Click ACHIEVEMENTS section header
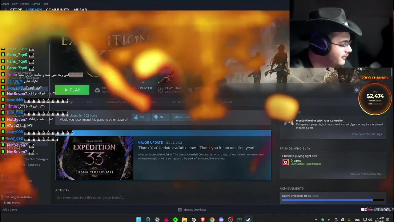Viewport: 394px width, 222px height. pos(291,188)
